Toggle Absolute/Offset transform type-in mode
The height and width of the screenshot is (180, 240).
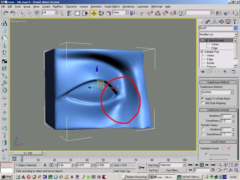click(51, 165)
